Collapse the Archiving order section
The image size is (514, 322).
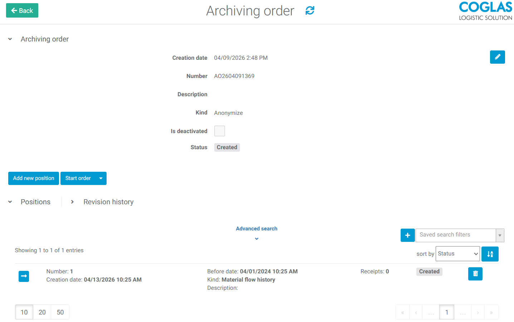pos(10,39)
